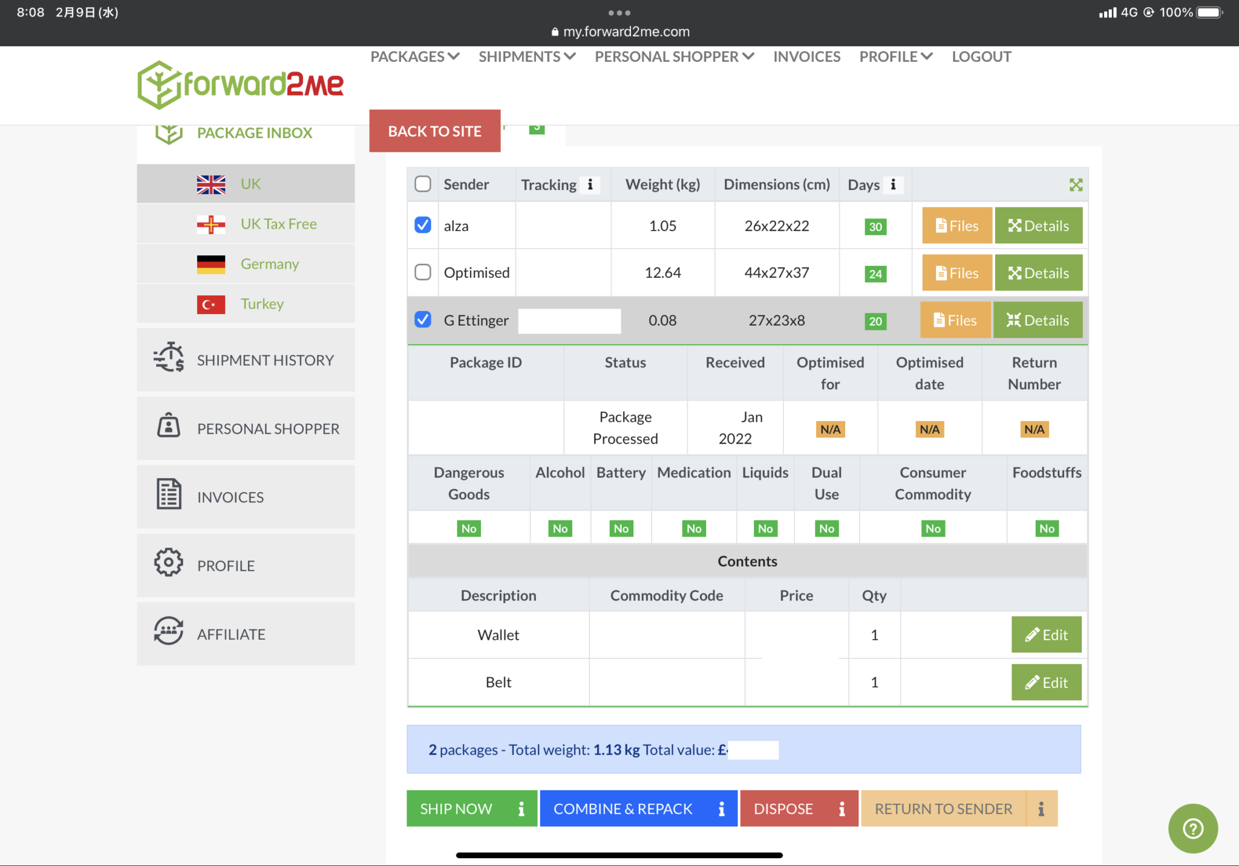Open Shipment History in sidebar

265,360
